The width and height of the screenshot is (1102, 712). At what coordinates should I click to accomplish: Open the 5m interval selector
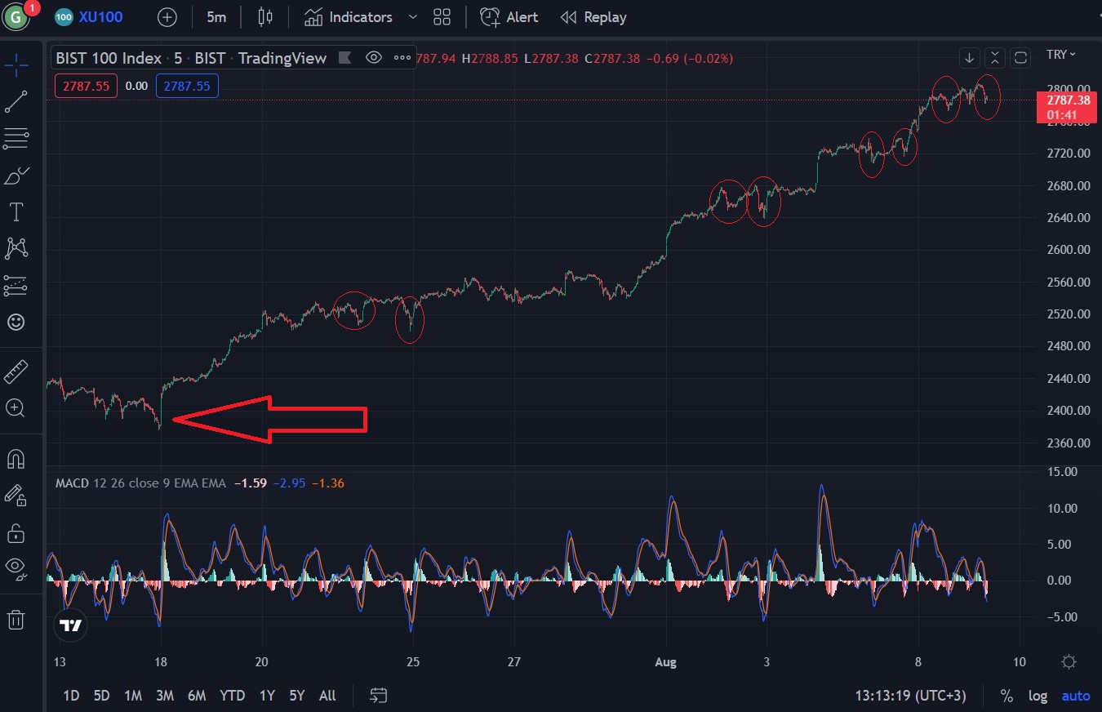coord(216,17)
